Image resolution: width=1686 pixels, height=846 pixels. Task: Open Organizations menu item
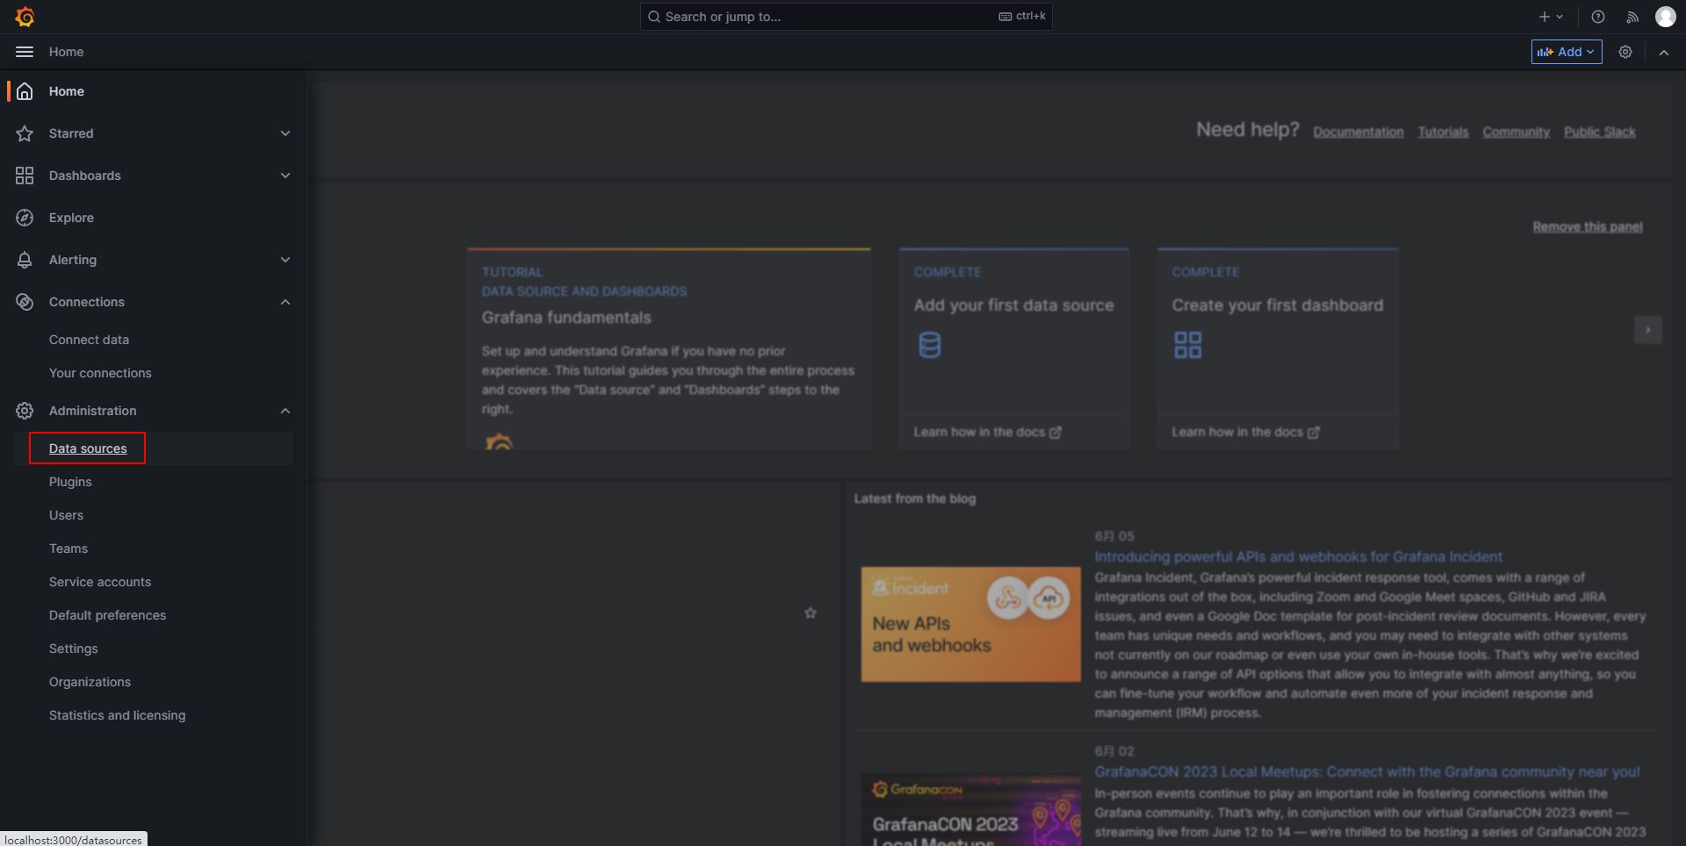coord(90,682)
